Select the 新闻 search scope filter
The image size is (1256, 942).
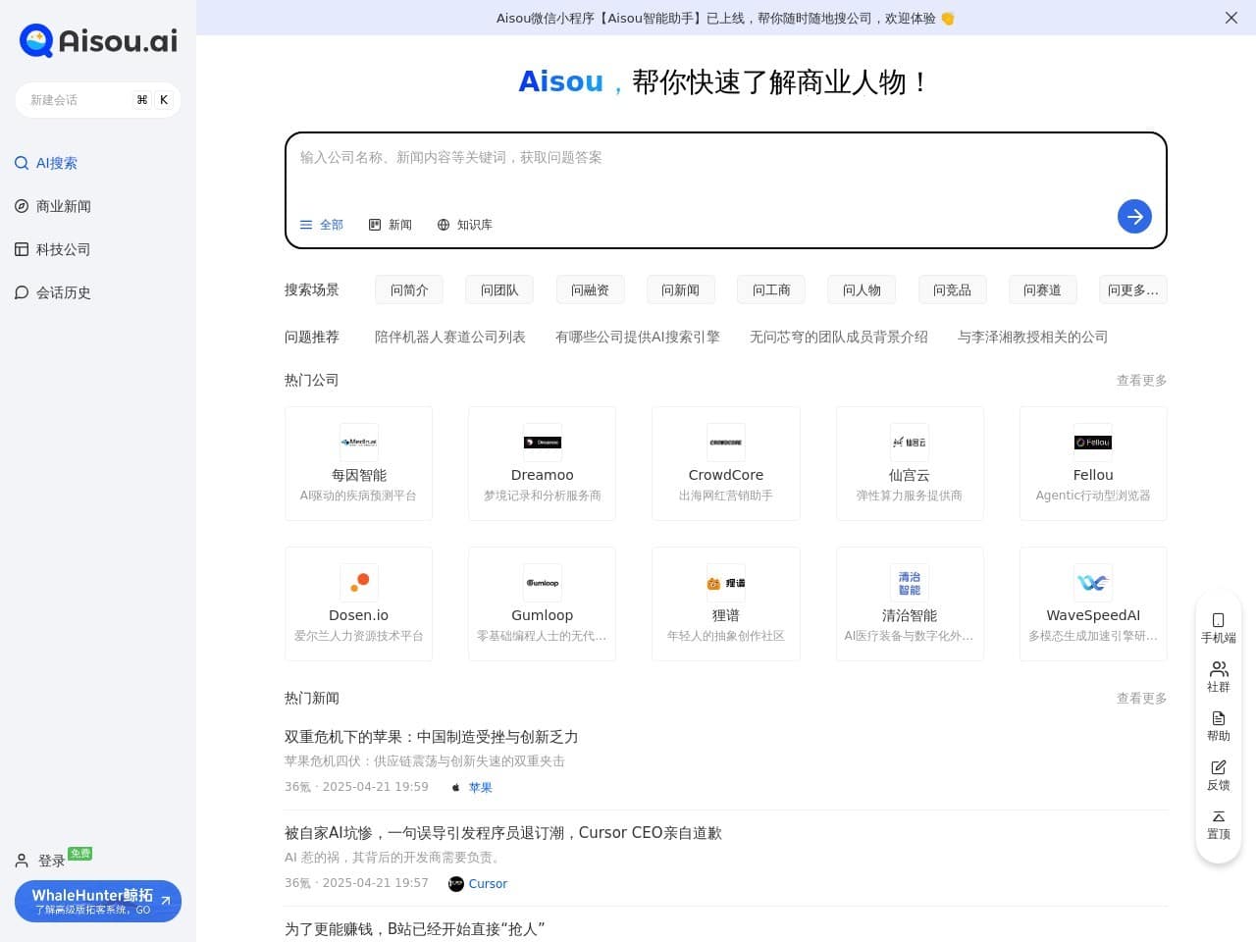point(391,225)
